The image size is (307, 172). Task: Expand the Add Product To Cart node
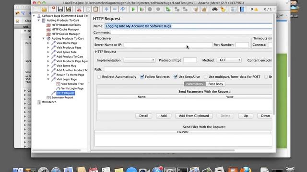click(x=48, y=56)
